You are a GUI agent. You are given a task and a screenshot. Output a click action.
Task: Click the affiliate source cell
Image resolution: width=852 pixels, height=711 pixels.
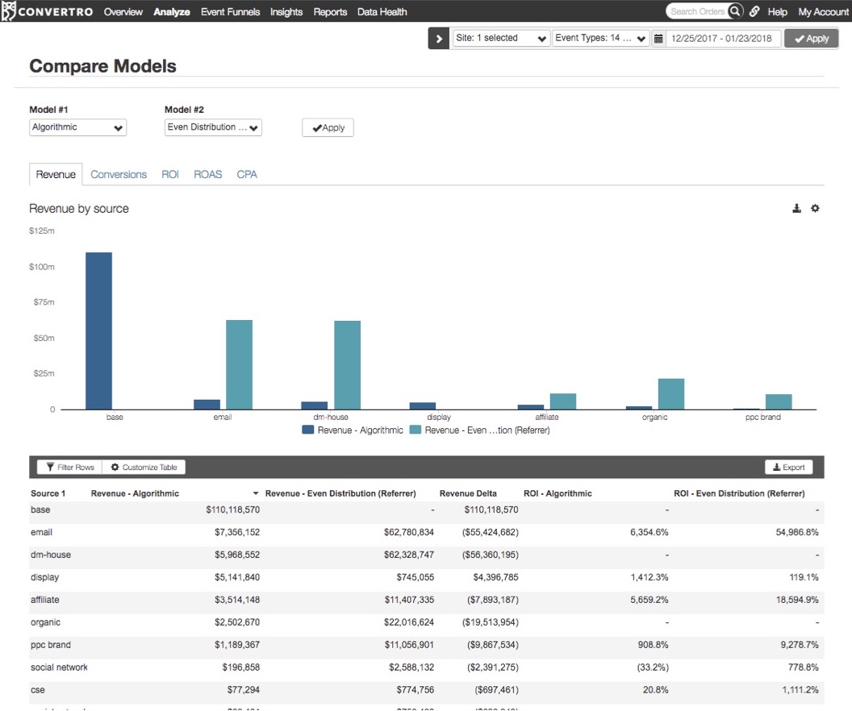click(x=44, y=600)
